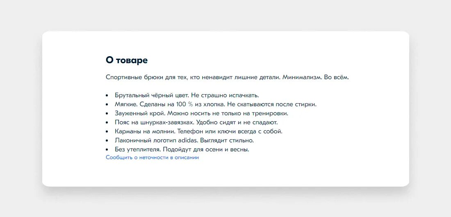Select the 'Брутальный чёрный цвет' list item
This screenshot has height=217, width=451.
(187, 95)
